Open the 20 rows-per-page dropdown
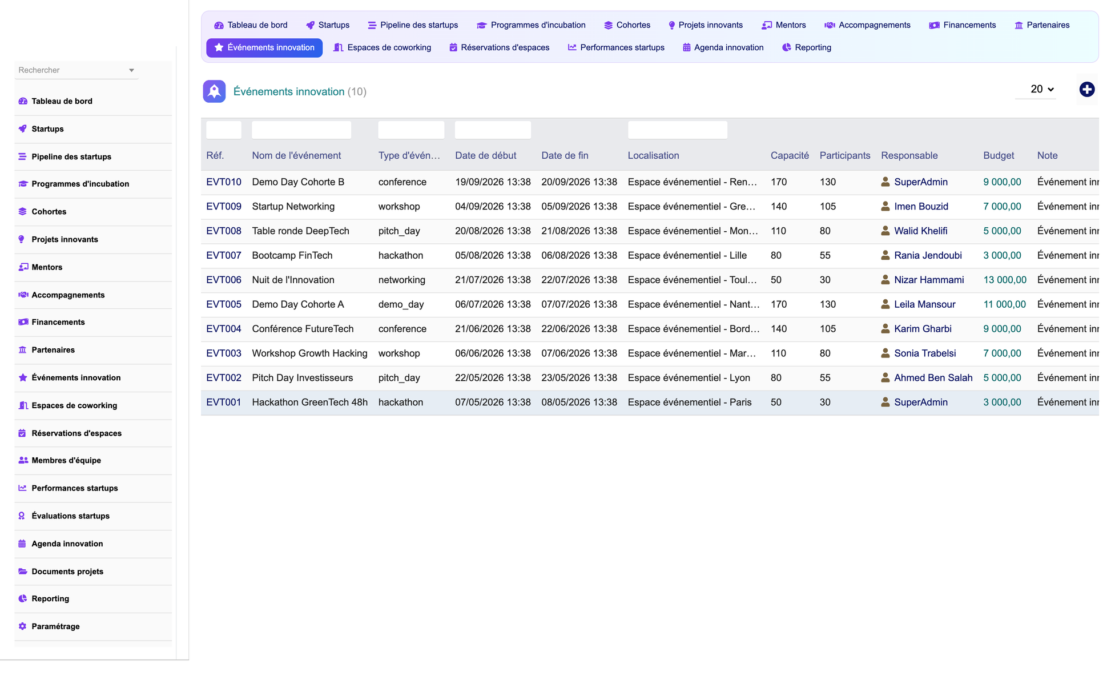This screenshot has width=1111, height=688. pyautogui.click(x=1042, y=89)
